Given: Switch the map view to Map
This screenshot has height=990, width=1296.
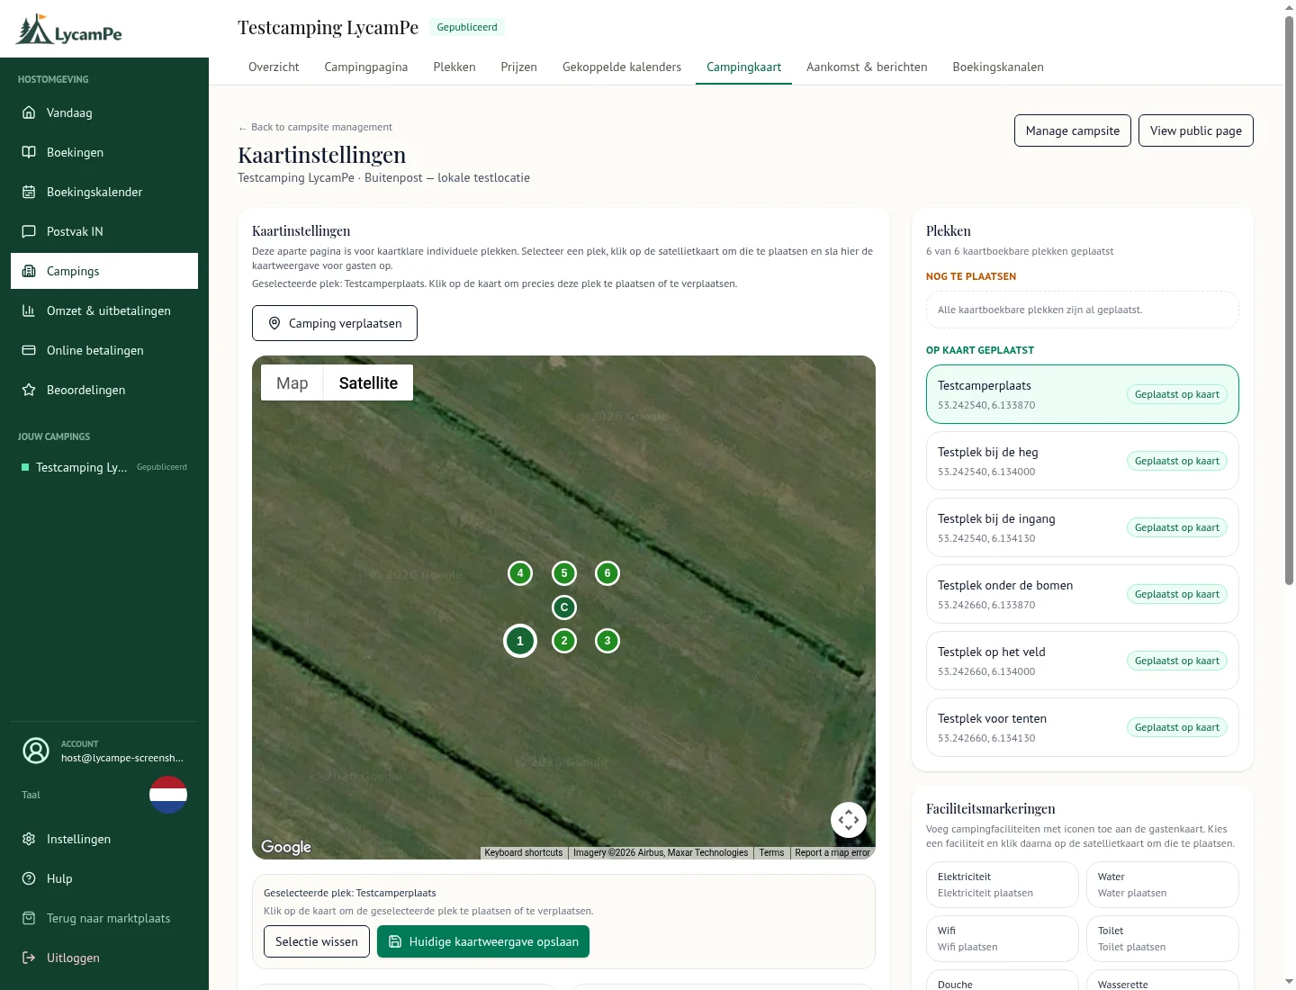Looking at the screenshot, I should 292,382.
